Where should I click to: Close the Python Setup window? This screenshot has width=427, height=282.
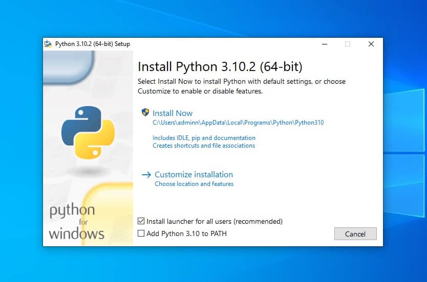pos(371,44)
